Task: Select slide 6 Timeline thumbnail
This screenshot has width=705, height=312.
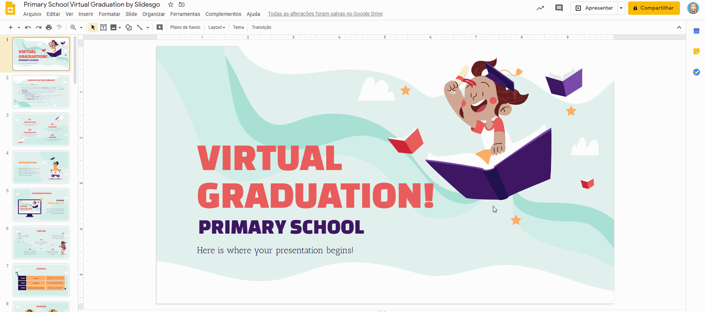Action: [41, 243]
